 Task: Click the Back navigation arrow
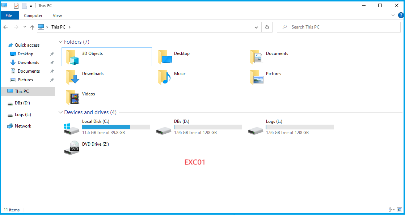pos(6,27)
